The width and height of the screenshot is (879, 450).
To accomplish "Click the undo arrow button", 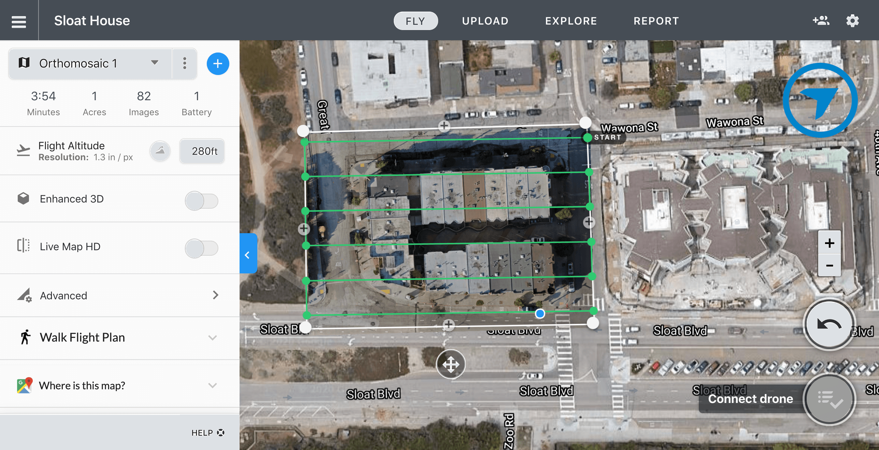I will (x=829, y=324).
